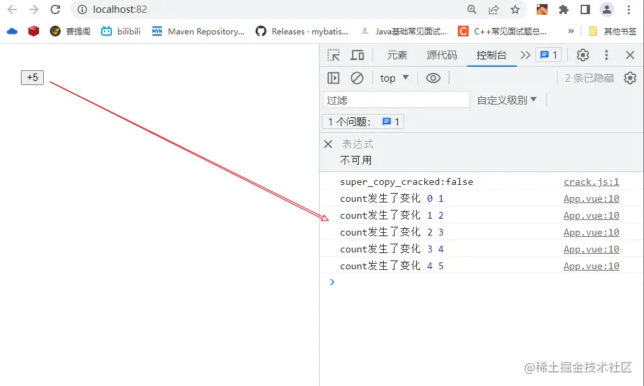
Task: Remove the live expression with the X
Action: click(328, 144)
